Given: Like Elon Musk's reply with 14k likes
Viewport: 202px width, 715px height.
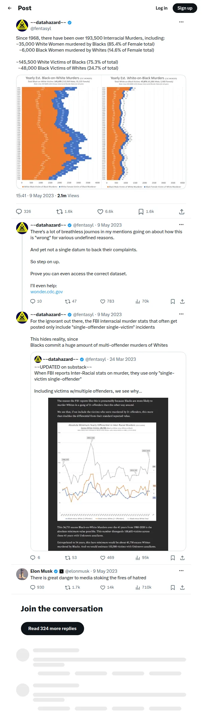Looking at the screenshot, I should pos(107,587).
